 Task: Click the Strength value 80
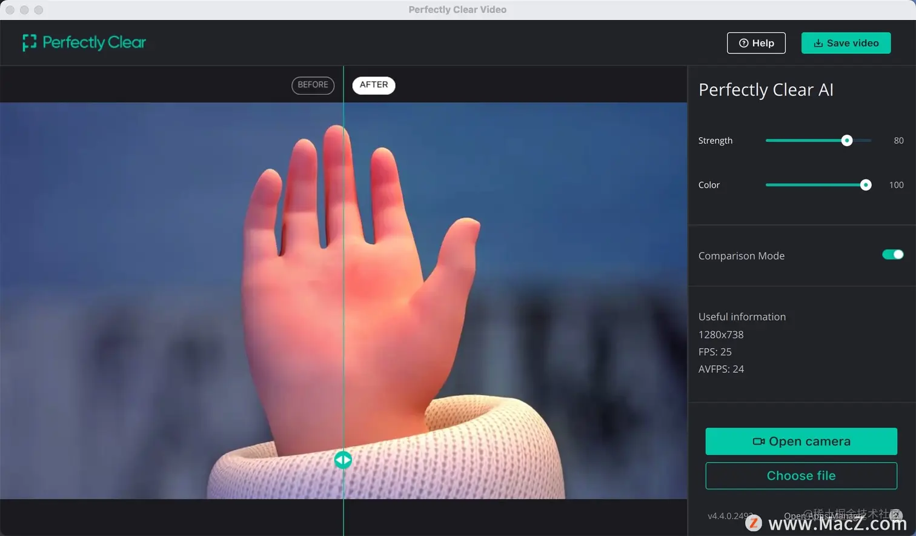pyautogui.click(x=898, y=141)
